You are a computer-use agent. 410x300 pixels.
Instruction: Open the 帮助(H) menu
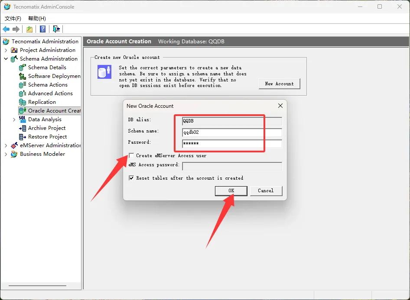(37, 18)
